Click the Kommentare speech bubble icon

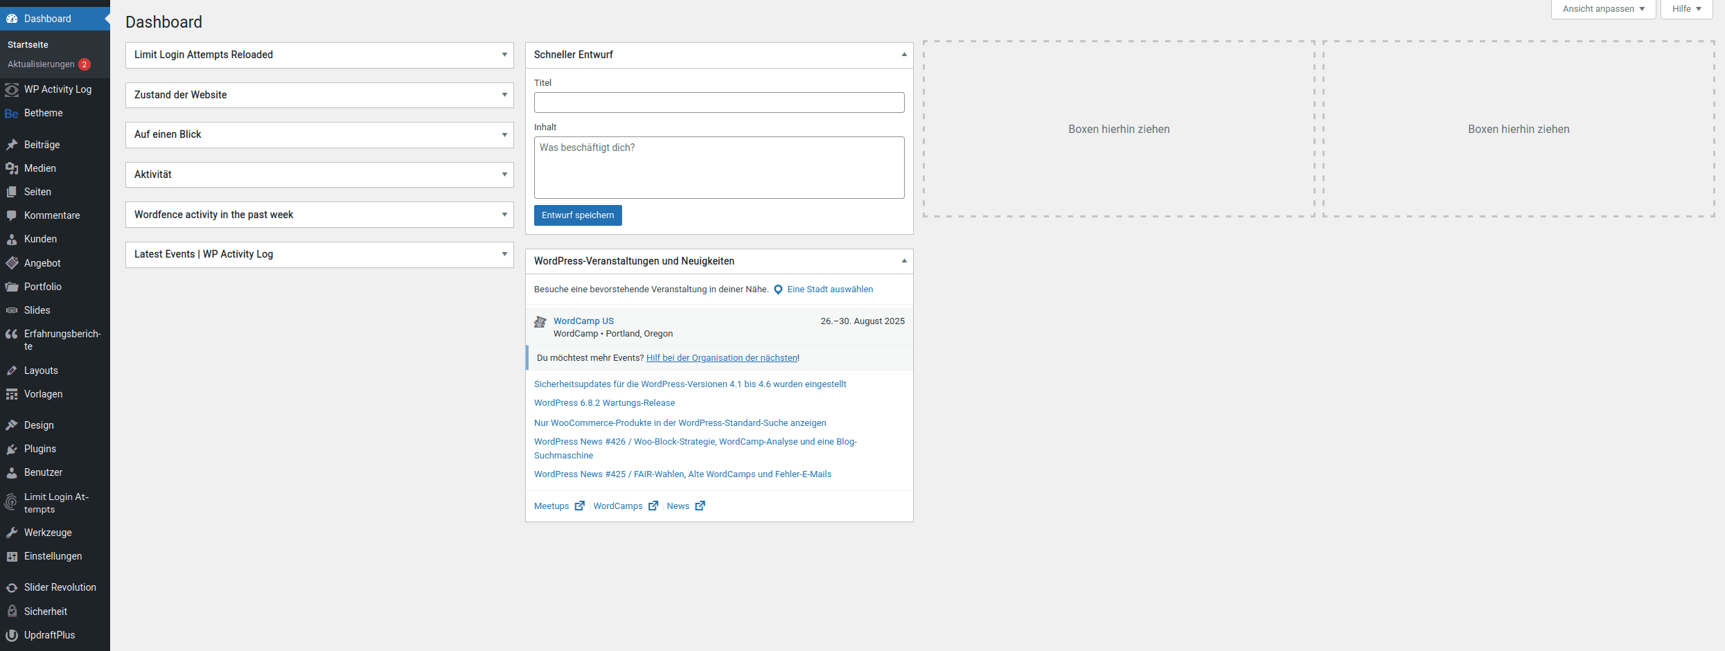12,215
